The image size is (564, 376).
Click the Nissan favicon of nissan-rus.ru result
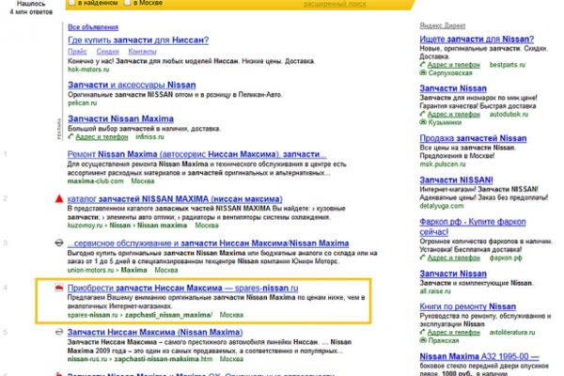[59, 332]
